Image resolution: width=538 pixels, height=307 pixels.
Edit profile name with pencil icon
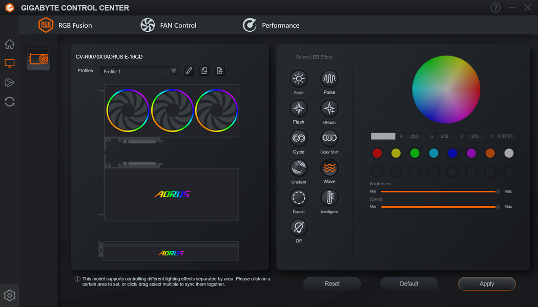[189, 71]
